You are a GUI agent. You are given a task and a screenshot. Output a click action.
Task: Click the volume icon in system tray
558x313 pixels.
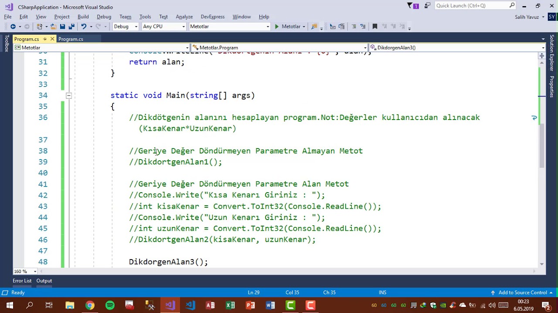pos(492,305)
